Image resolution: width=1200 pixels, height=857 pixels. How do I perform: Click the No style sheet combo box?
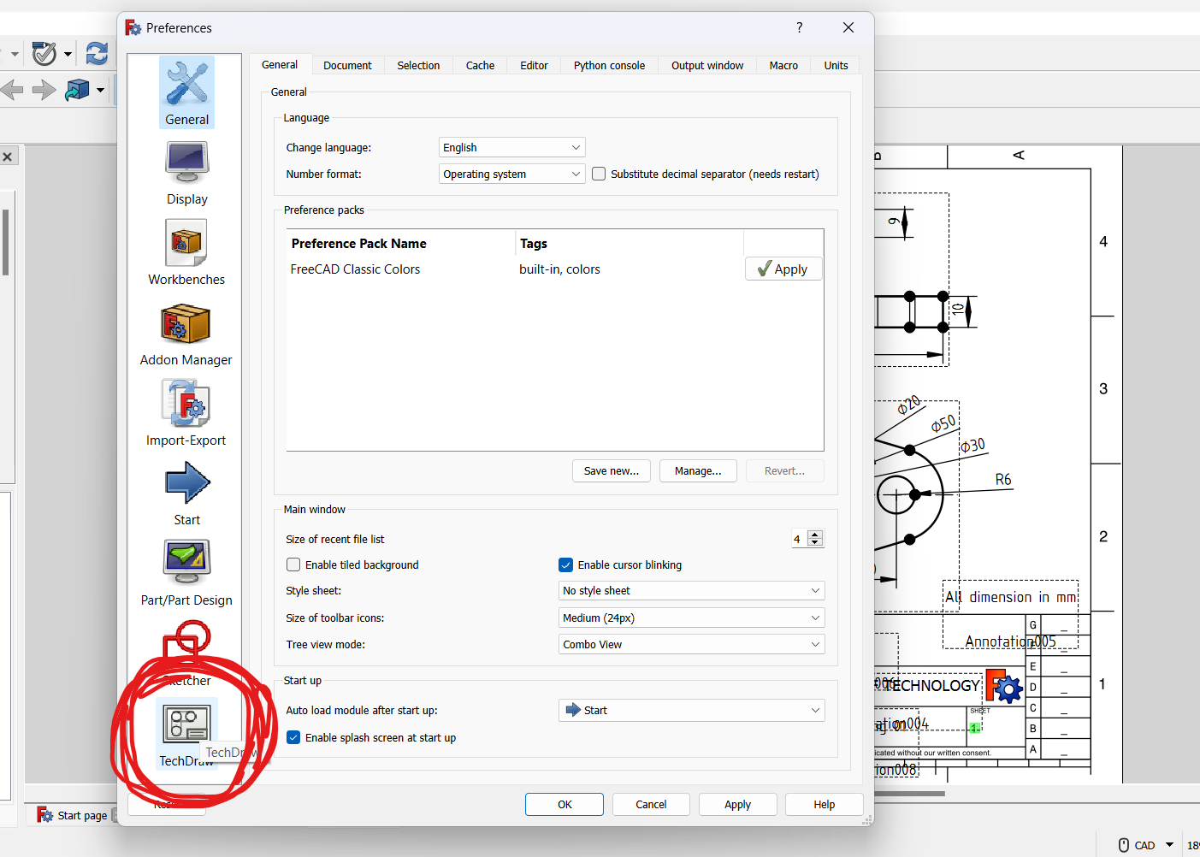tap(690, 590)
